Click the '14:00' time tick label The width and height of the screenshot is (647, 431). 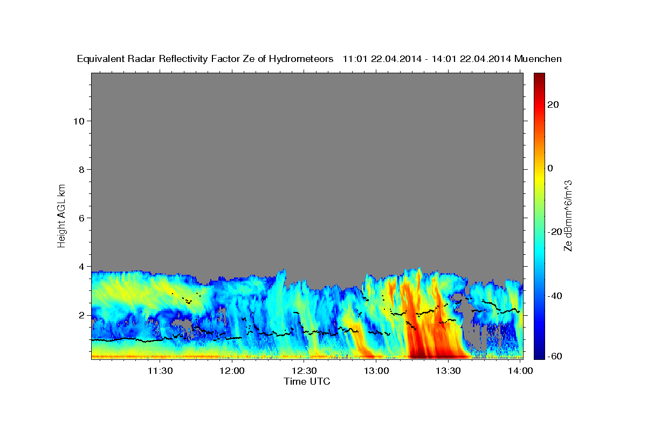(x=520, y=371)
